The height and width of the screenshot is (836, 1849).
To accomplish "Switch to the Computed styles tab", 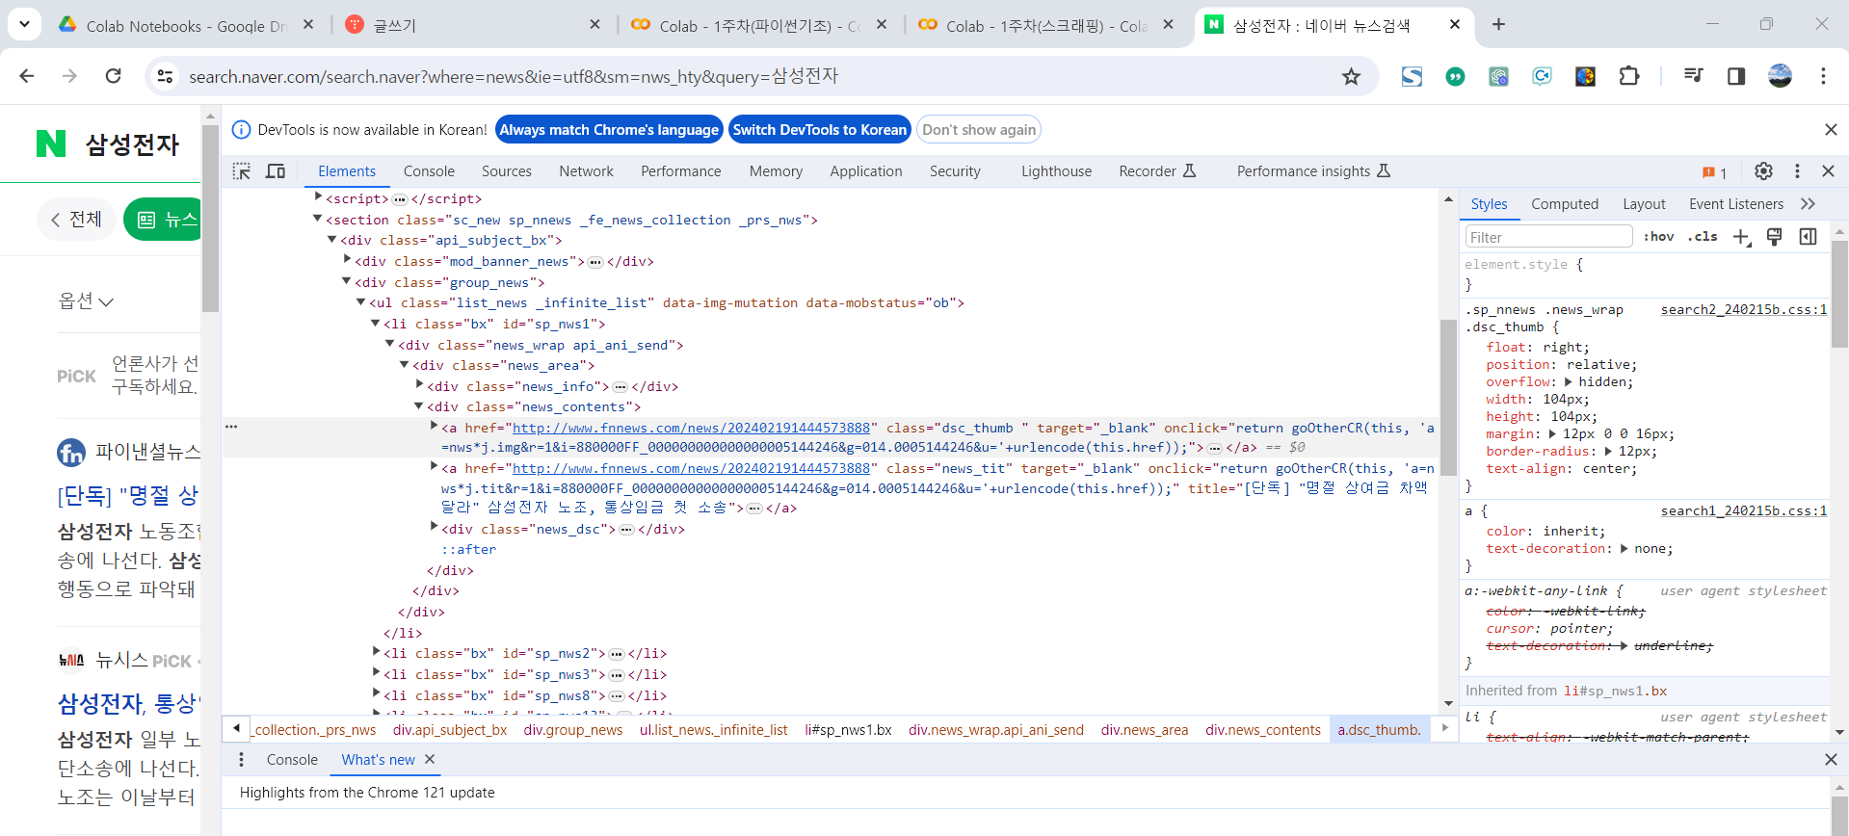I will [x=1565, y=204].
